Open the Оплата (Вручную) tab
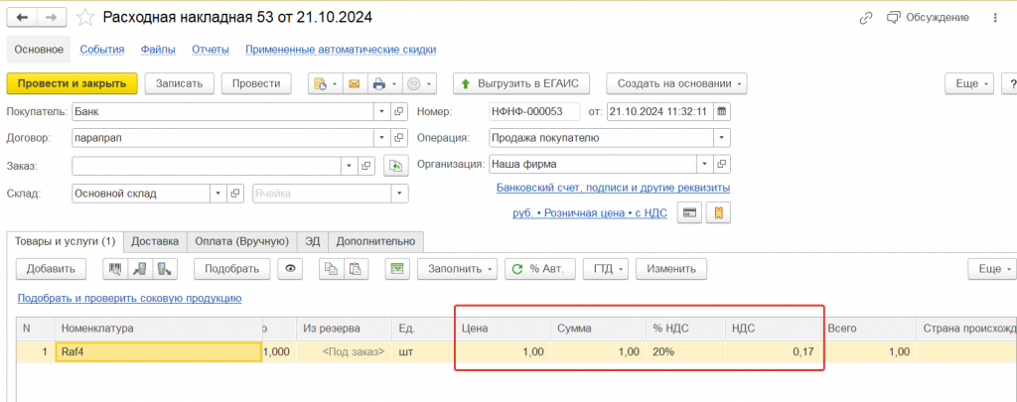The image size is (1017, 402). (x=242, y=241)
